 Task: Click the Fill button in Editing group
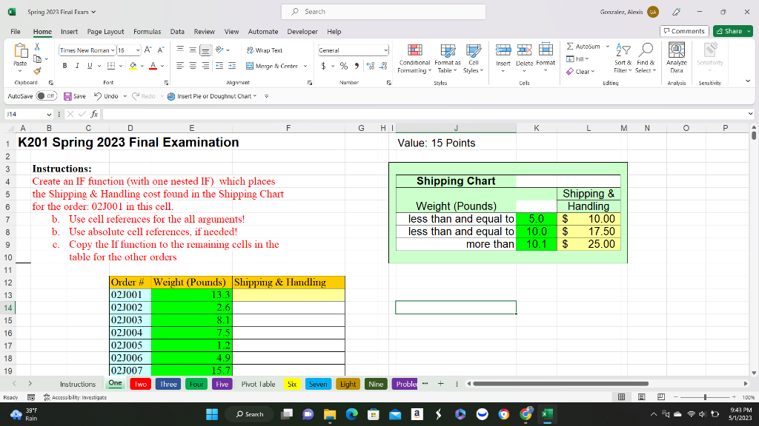(577, 59)
